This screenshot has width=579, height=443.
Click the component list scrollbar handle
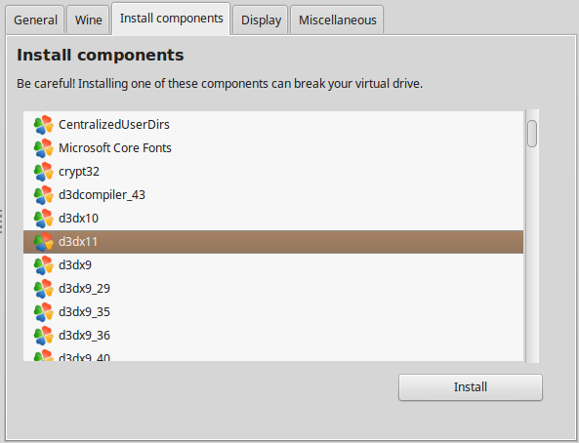pos(532,134)
